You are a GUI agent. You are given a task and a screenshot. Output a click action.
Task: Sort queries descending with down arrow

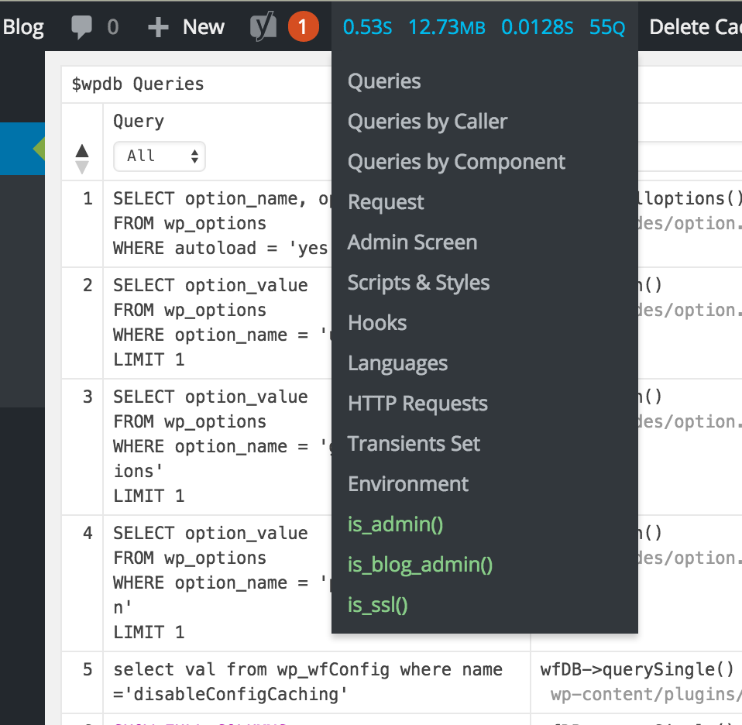coord(82,167)
